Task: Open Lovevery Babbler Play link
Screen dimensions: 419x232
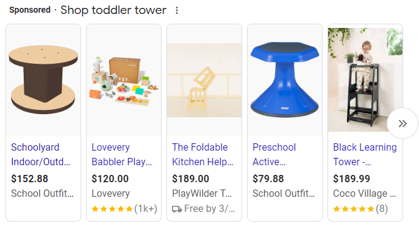Action: click(x=121, y=154)
